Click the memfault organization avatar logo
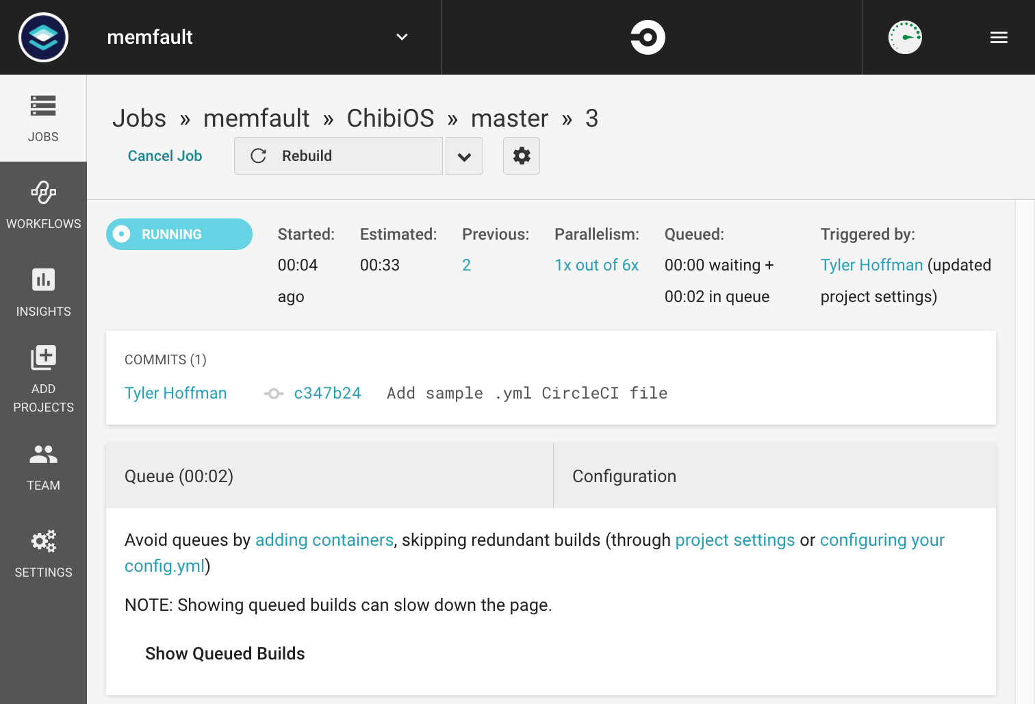This screenshot has width=1035, height=704. pyautogui.click(x=43, y=37)
